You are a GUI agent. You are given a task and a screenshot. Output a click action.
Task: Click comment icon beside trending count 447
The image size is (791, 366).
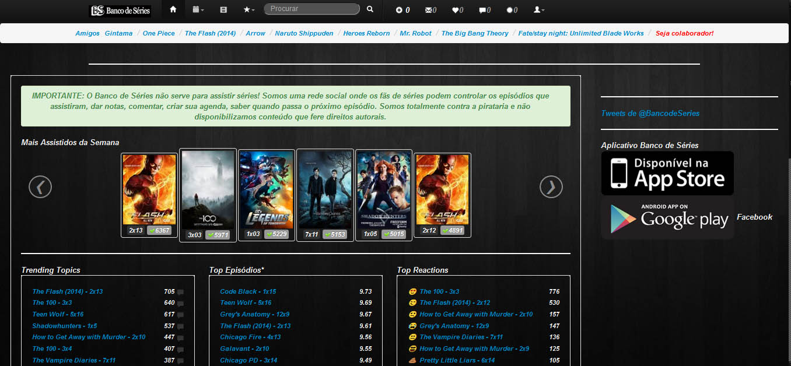[x=181, y=338]
